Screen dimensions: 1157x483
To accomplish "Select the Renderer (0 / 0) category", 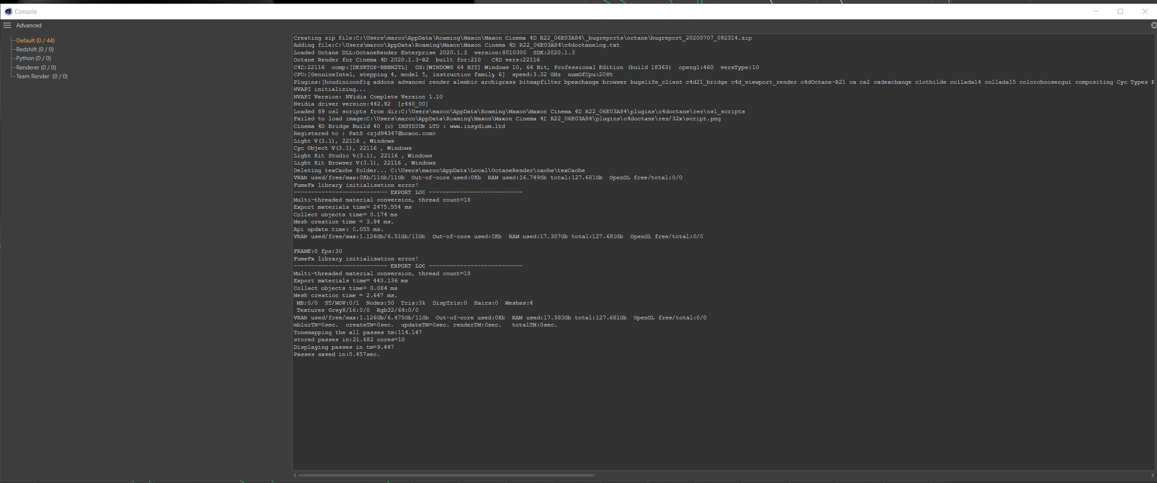I will [36, 67].
